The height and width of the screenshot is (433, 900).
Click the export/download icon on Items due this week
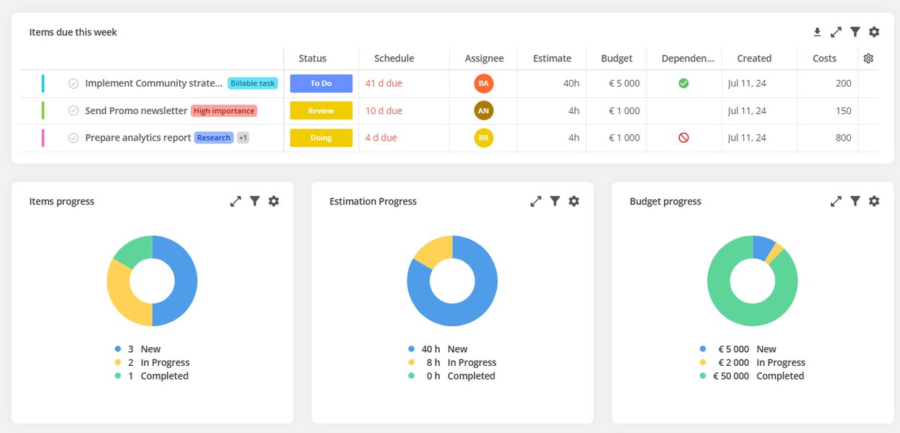tap(817, 32)
